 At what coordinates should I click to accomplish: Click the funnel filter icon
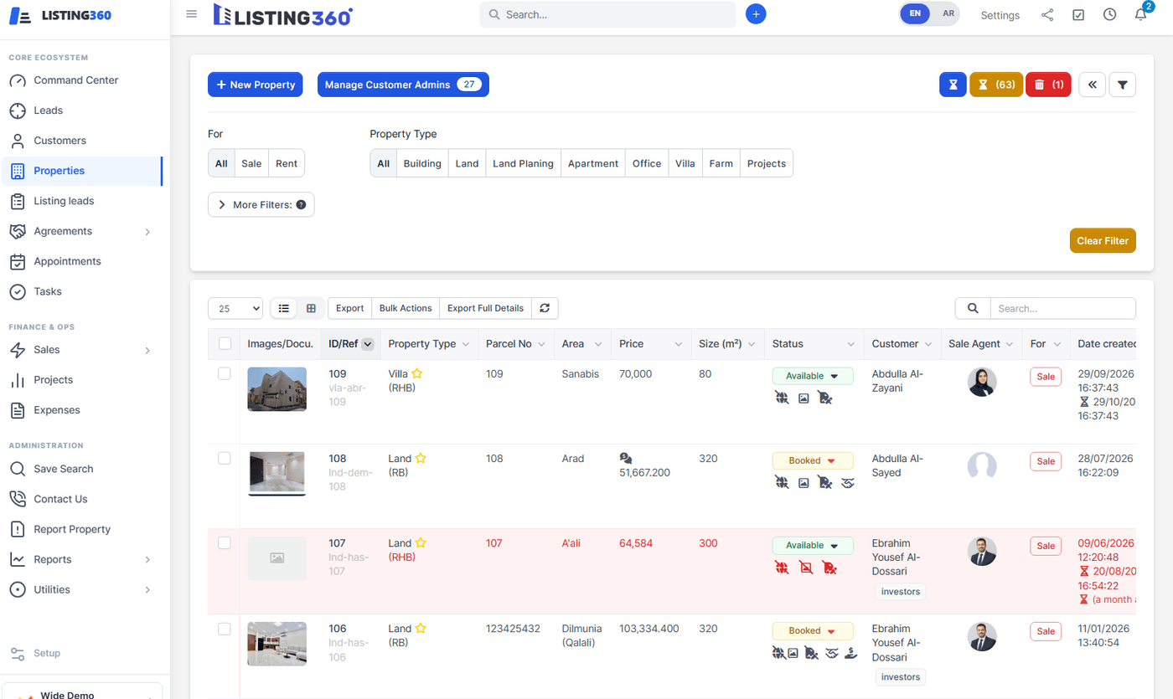pos(1122,85)
